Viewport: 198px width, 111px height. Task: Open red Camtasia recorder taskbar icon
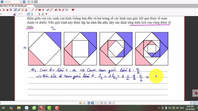point(57,108)
